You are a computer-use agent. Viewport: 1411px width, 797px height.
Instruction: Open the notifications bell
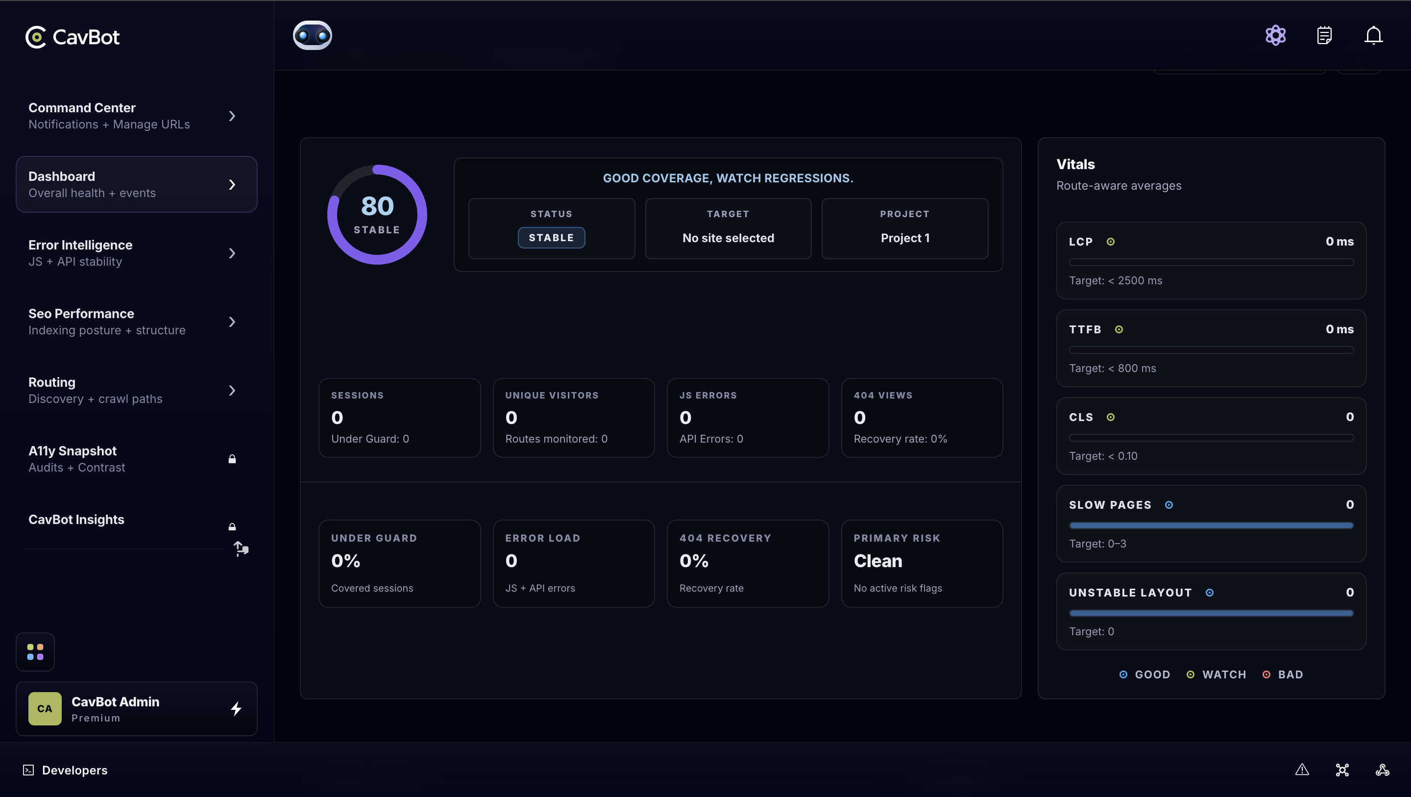tap(1373, 36)
